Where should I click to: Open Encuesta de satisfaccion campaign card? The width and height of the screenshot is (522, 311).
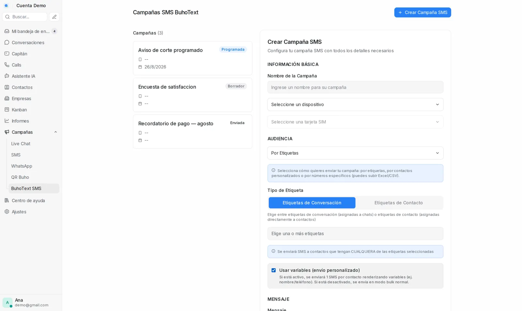click(x=192, y=95)
